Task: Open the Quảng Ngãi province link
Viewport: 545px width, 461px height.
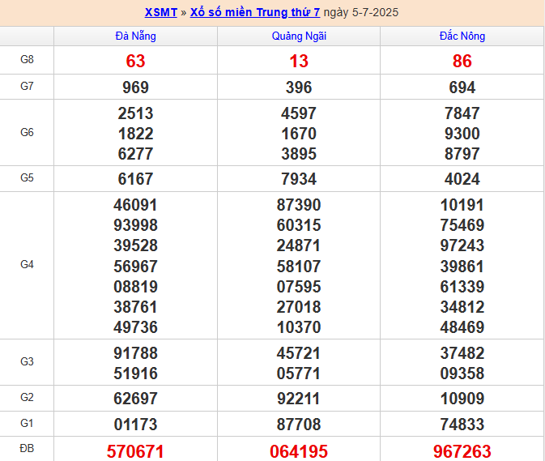Action: tap(299, 36)
